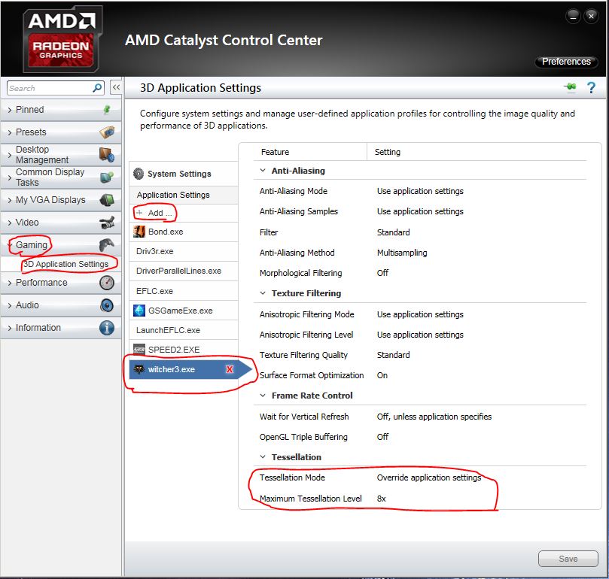This screenshot has width=609, height=579.
Task: Expand the Performance section
Action: [x=10, y=283]
